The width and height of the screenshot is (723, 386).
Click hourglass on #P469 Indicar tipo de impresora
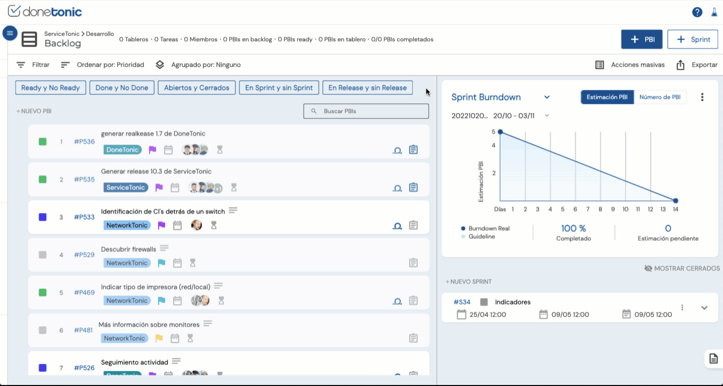[x=221, y=300]
